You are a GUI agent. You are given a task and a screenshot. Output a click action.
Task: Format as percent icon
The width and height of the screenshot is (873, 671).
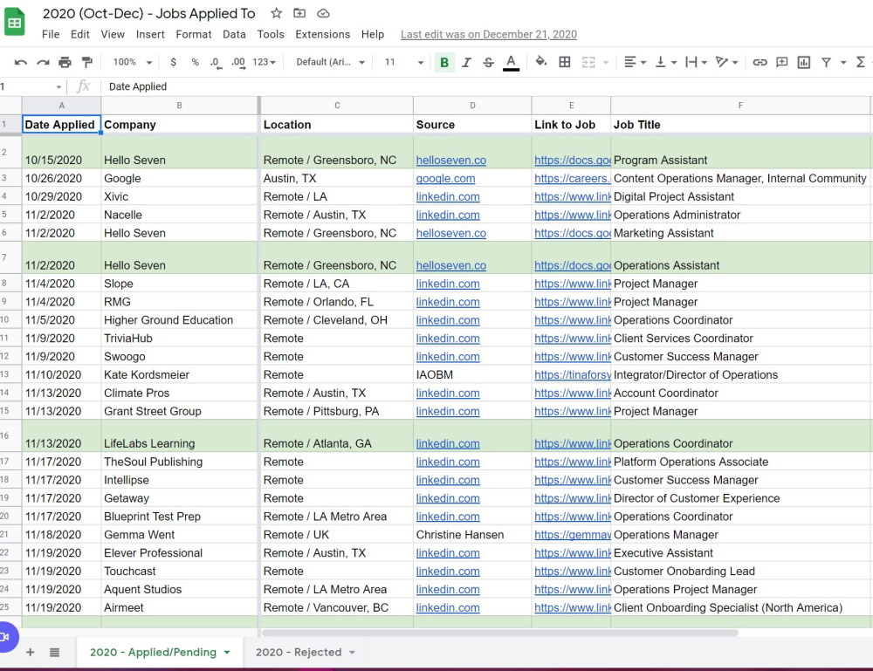(195, 62)
